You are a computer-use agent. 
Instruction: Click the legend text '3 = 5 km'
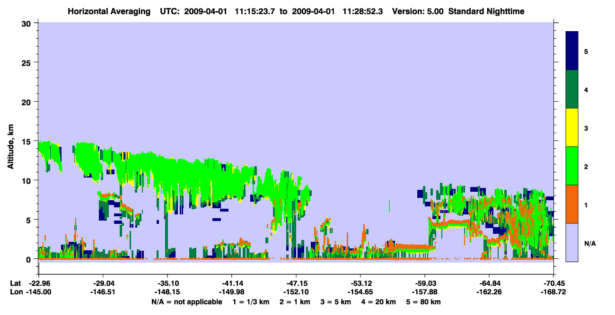[336, 302]
